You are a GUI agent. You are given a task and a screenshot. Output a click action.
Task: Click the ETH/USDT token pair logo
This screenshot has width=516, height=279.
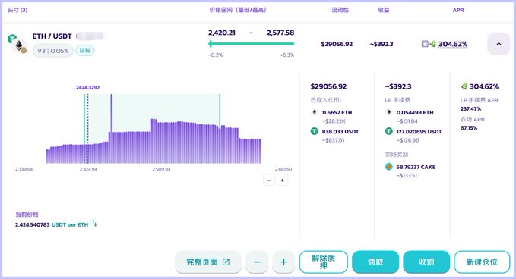(x=17, y=44)
